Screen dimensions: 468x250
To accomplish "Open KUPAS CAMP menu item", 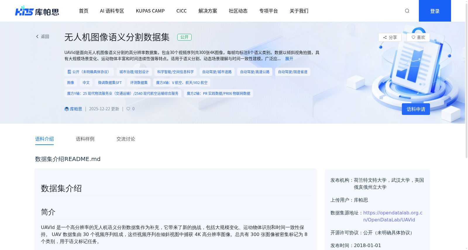I will click(x=150, y=11).
